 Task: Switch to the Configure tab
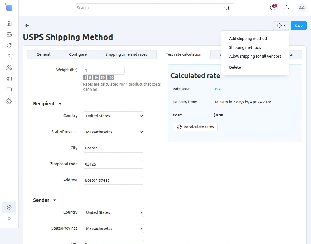78,54
